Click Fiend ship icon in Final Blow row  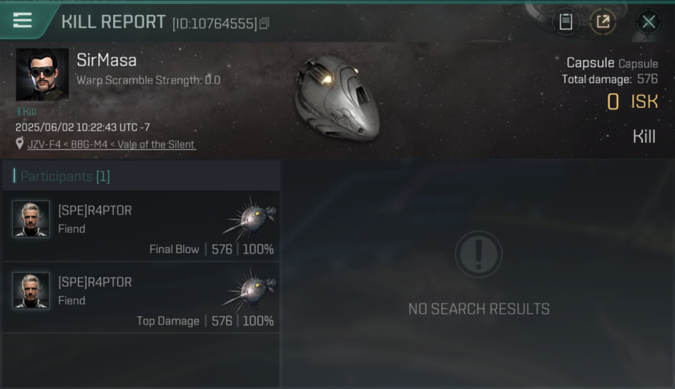250,217
